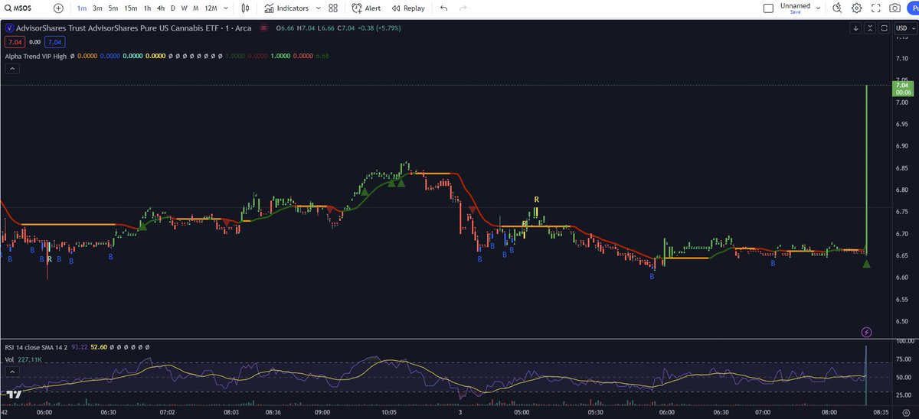Click the TradingView logo in RSI pane
Screen dimensions: 919x419
tap(13, 395)
